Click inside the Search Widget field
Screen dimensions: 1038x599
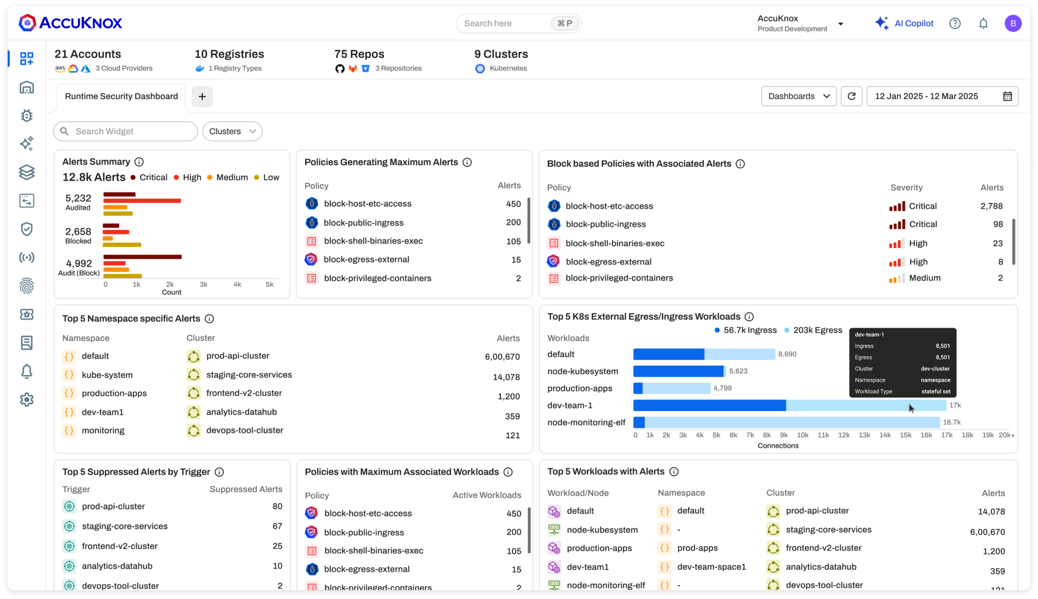(x=125, y=131)
